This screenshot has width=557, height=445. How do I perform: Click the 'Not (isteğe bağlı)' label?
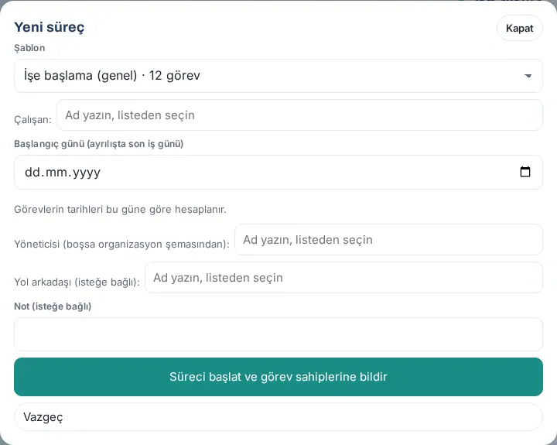53,306
